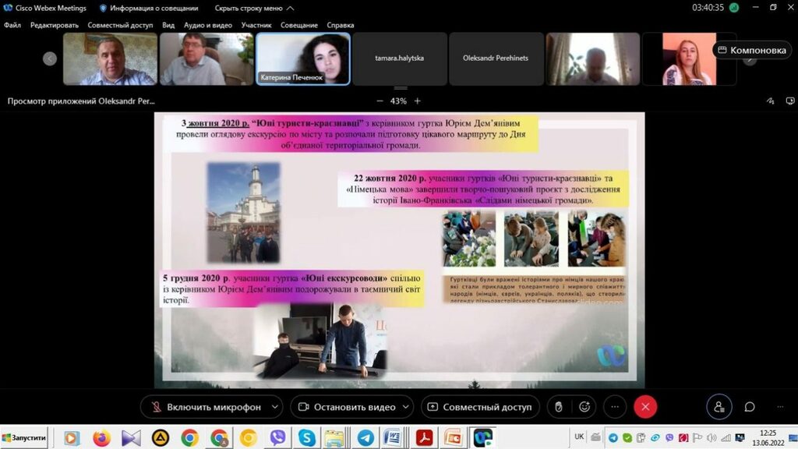The image size is (798, 449).
Task: Open the Компоновка layout menu
Action: 752,50
